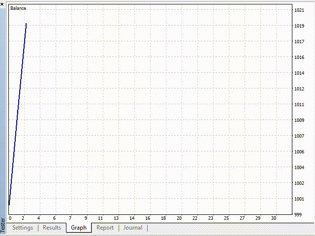Click the 9 label on the horizontal axis
Screen dimensions: 315x236
click(x=86, y=218)
